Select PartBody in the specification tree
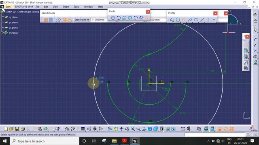Image resolution: width=259 pixels, height=145 pixels. coord(14,33)
